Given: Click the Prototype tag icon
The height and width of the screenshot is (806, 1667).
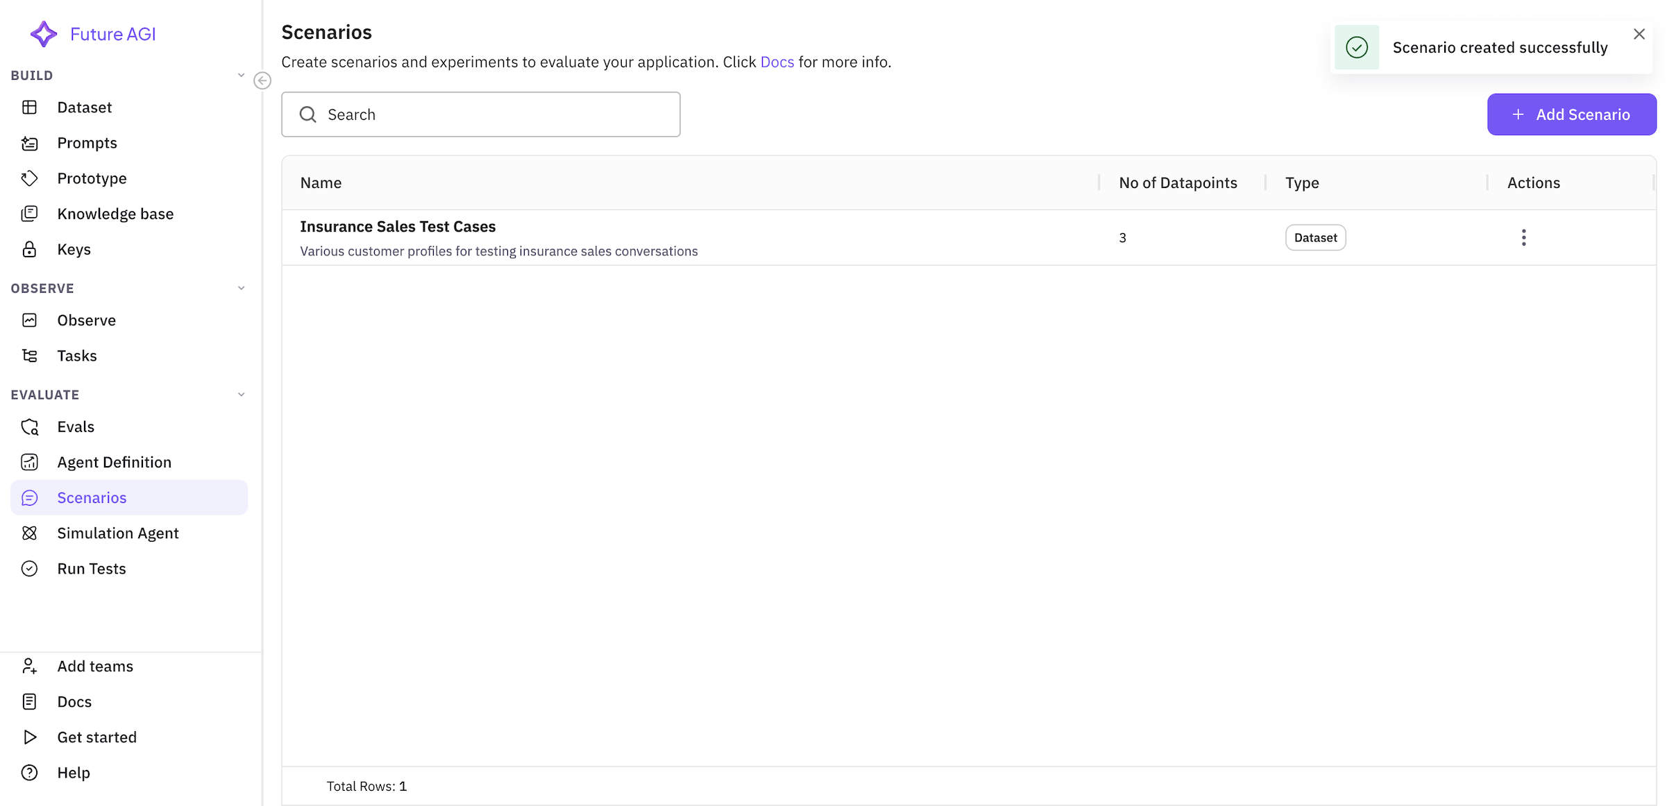Looking at the screenshot, I should pos(29,178).
